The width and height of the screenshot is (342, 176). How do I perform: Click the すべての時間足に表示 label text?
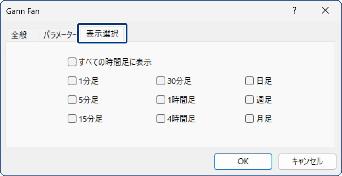coord(115,62)
